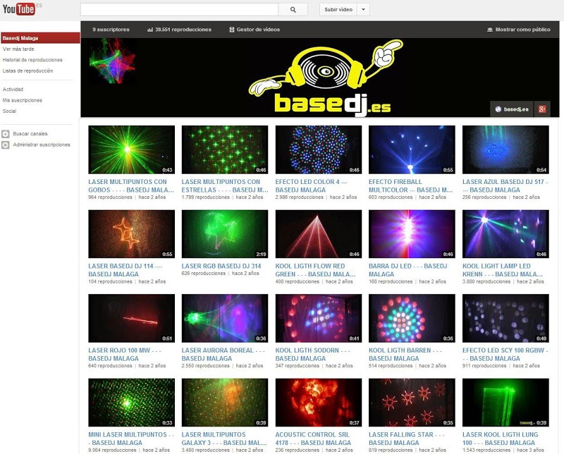564x454 pixels.
Task: Click title KOOL LIGHT LAMP LED KRENN
Action: pos(503,270)
